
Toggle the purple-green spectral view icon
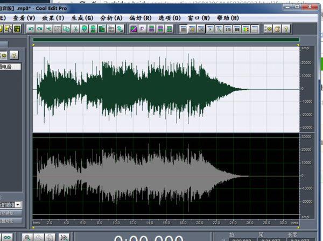pos(134,29)
